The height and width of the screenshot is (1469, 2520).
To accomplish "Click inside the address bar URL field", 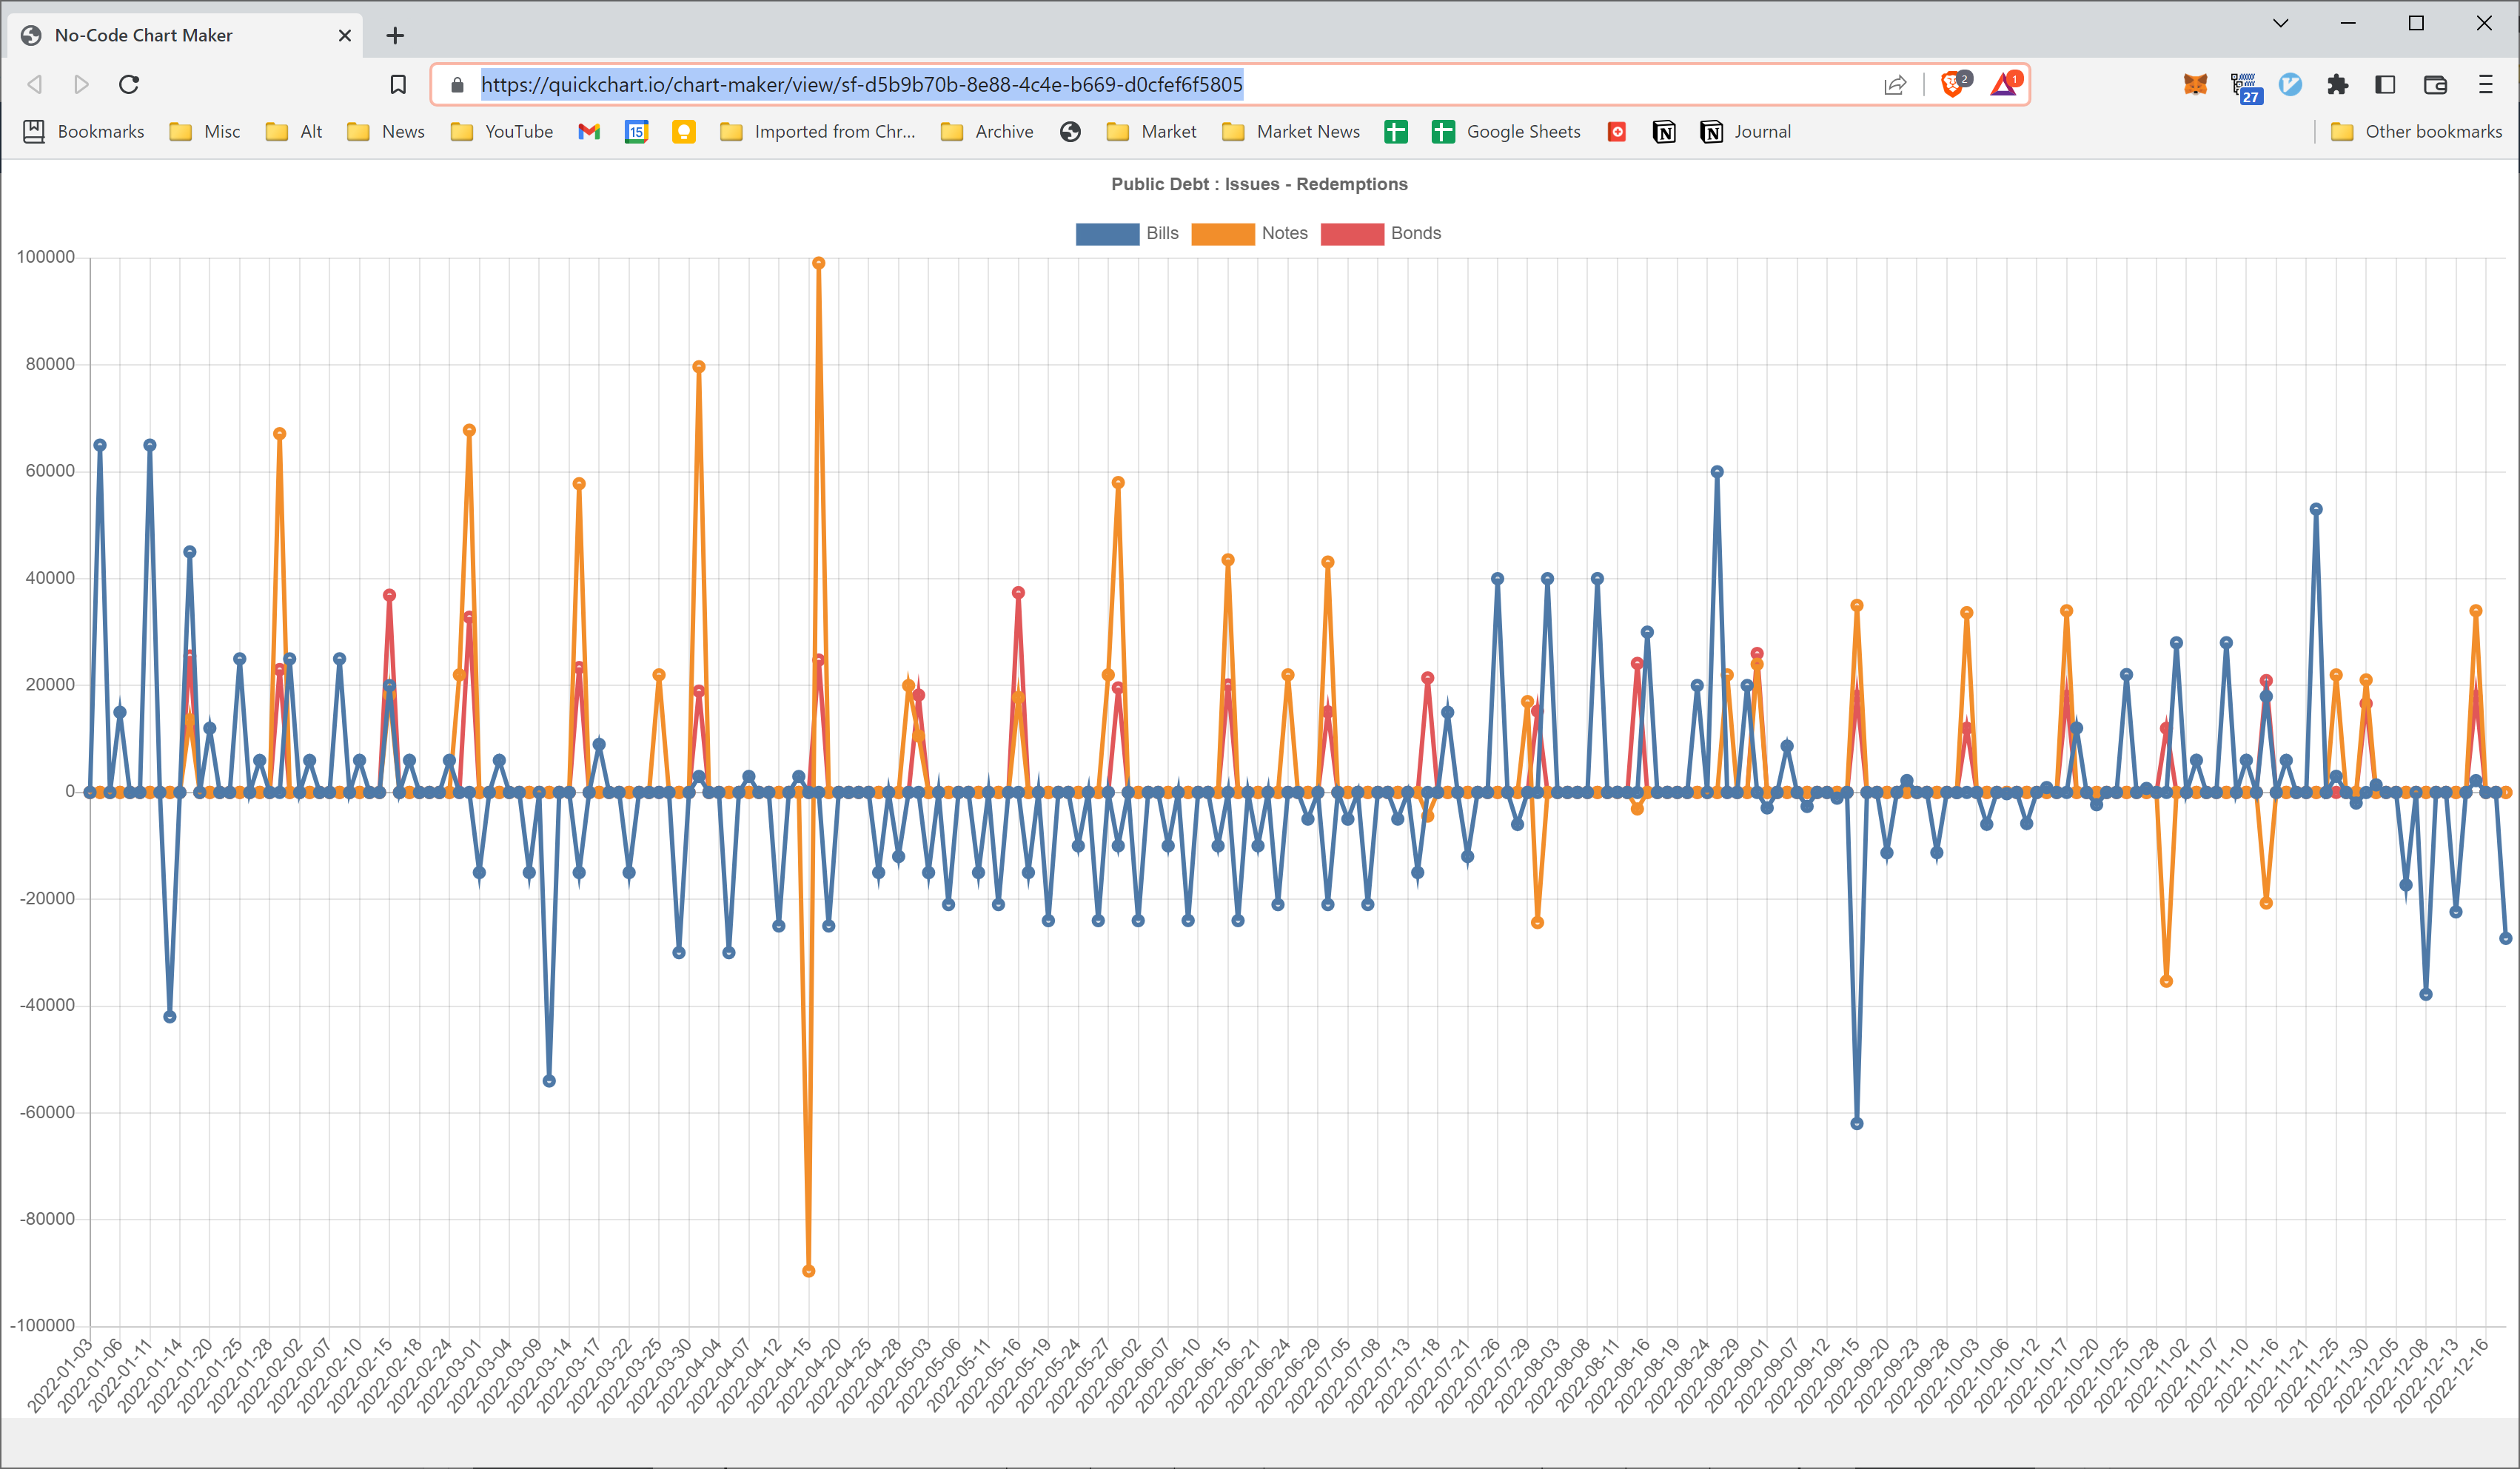I will click(x=860, y=84).
